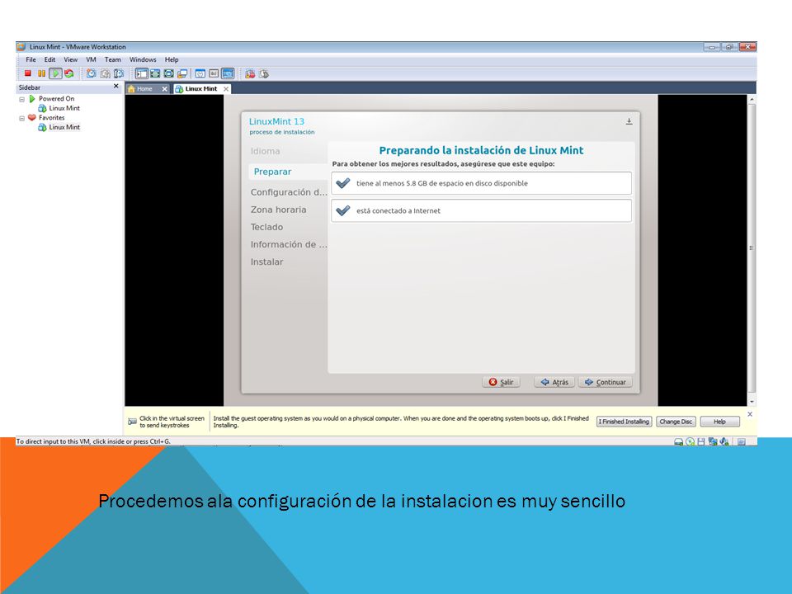Click the keyboard hint icon in info bar

132,422
